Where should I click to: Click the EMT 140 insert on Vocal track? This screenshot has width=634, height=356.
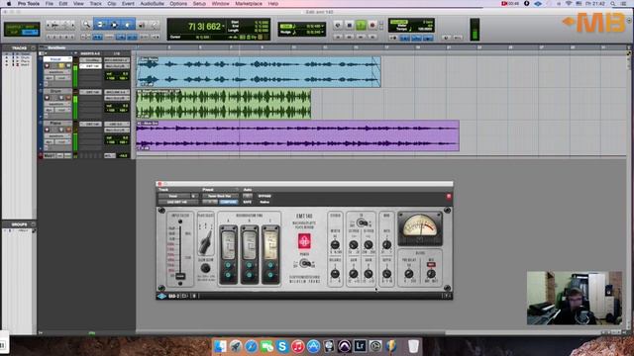90,66
